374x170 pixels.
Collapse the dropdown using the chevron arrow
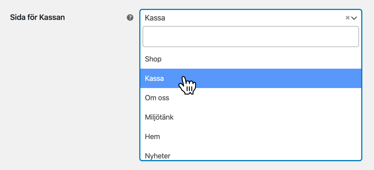point(354,18)
